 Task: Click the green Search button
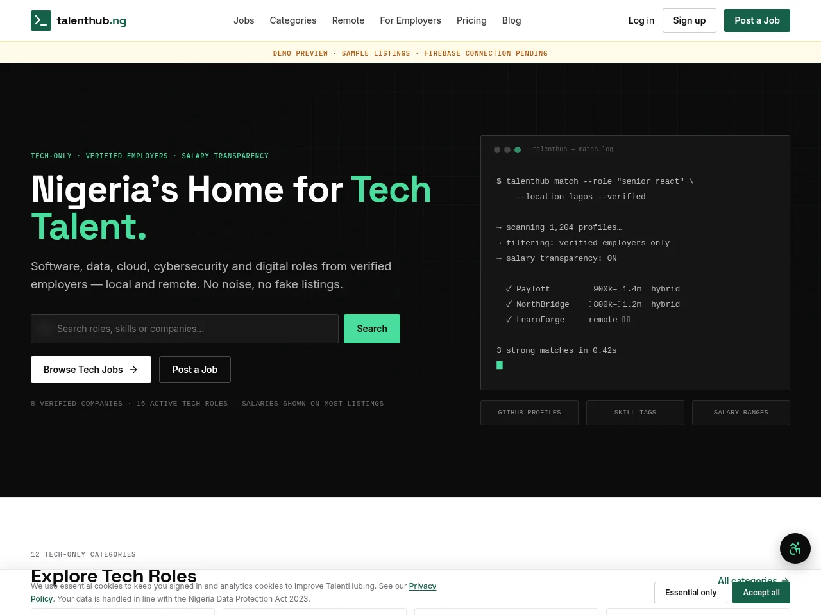pyautogui.click(x=372, y=329)
